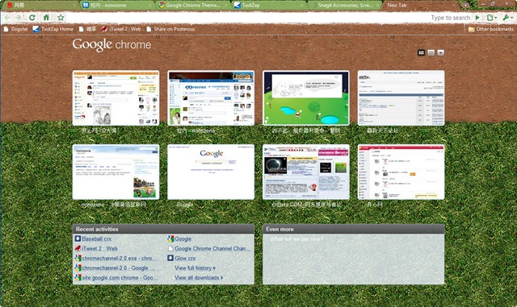
Task: Click the Recent activities panel header
Action: (x=163, y=229)
